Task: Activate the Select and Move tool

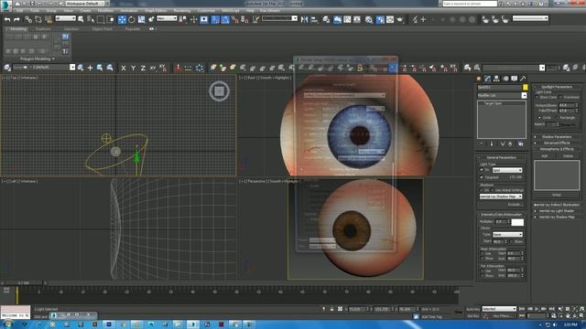Action: 122,19
